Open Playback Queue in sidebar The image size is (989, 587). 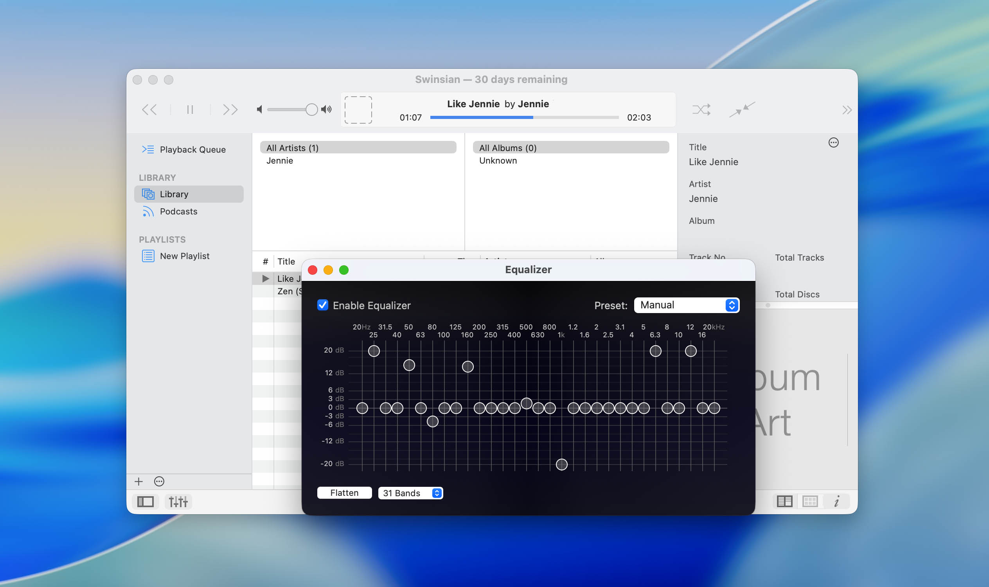(192, 149)
